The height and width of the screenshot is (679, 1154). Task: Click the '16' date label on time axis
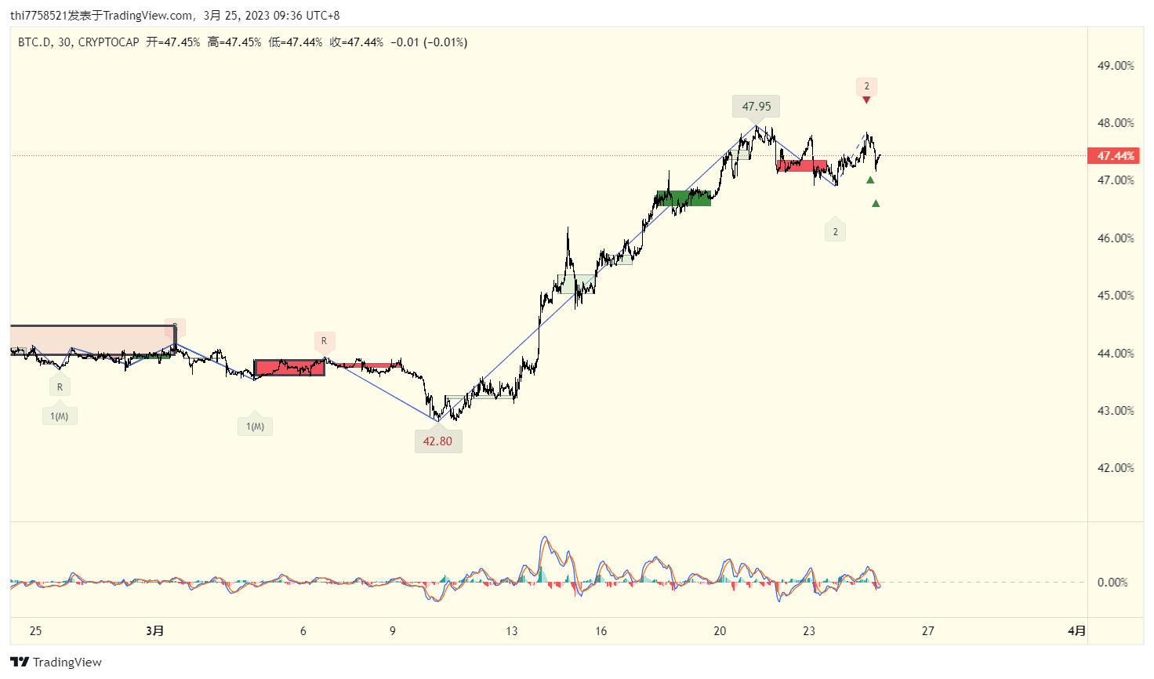click(x=601, y=631)
